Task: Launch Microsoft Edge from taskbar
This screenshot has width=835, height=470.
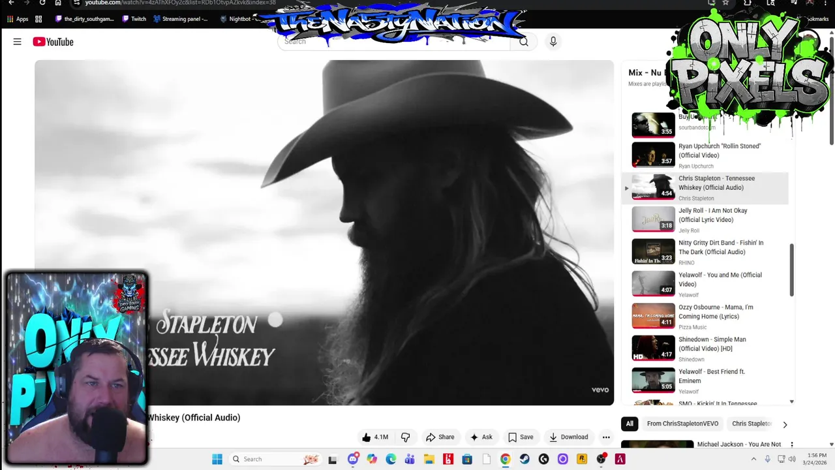Action: 391,459
